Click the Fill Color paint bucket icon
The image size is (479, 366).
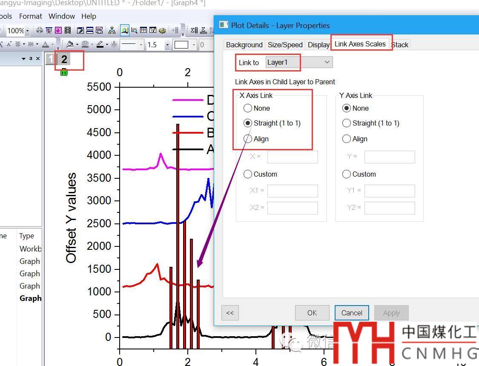(70, 44)
